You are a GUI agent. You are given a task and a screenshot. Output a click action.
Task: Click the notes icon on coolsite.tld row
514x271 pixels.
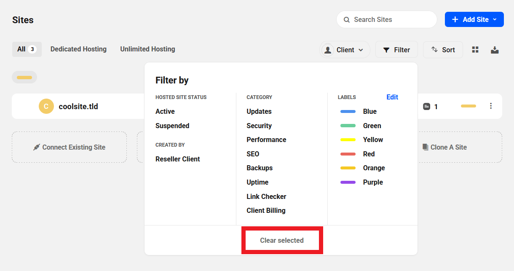[426, 107]
